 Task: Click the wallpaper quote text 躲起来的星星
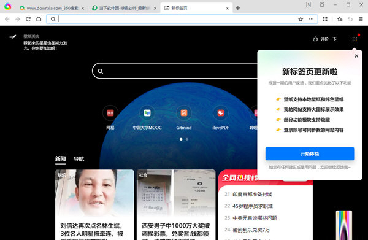tap(45, 45)
